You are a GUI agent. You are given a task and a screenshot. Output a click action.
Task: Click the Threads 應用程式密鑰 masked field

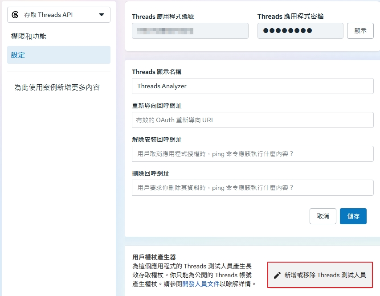[x=300, y=31]
